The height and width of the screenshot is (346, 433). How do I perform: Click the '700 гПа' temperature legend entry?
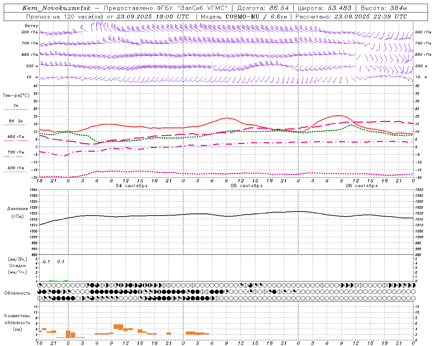(16, 152)
